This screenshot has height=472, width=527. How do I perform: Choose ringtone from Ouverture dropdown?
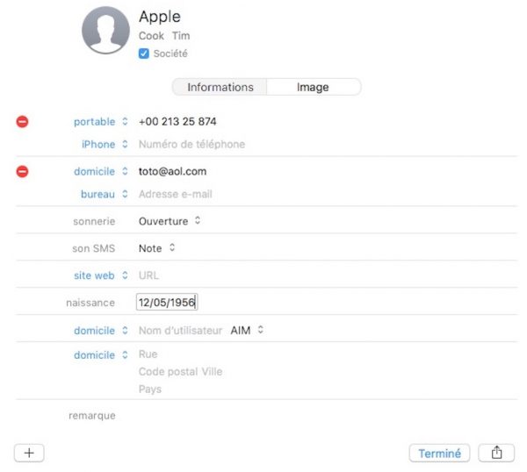pos(170,222)
